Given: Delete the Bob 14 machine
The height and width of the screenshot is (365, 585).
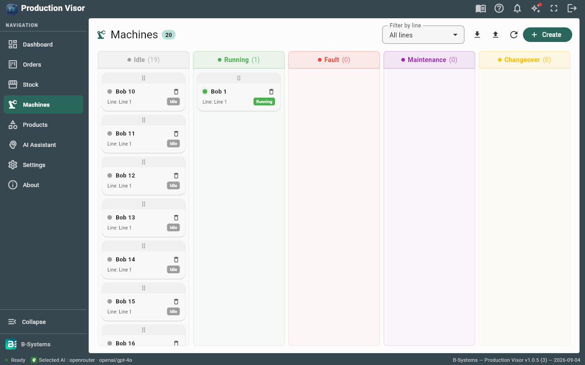Looking at the screenshot, I should (176, 260).
